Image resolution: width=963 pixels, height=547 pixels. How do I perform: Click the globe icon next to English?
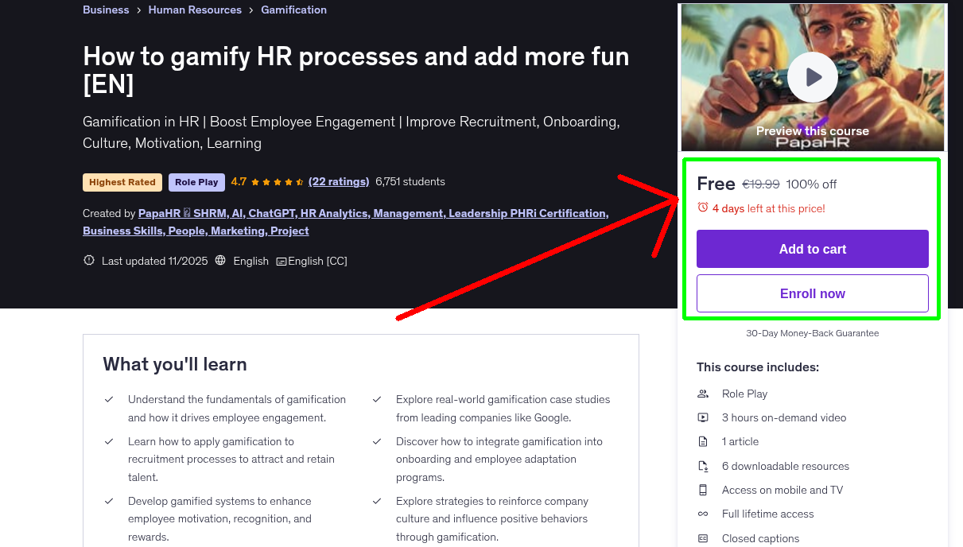(x=220, y=260)
